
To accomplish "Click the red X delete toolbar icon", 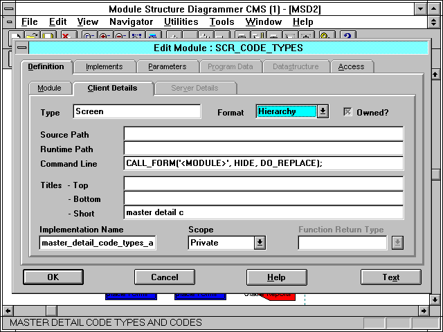I will pos(66,36).
